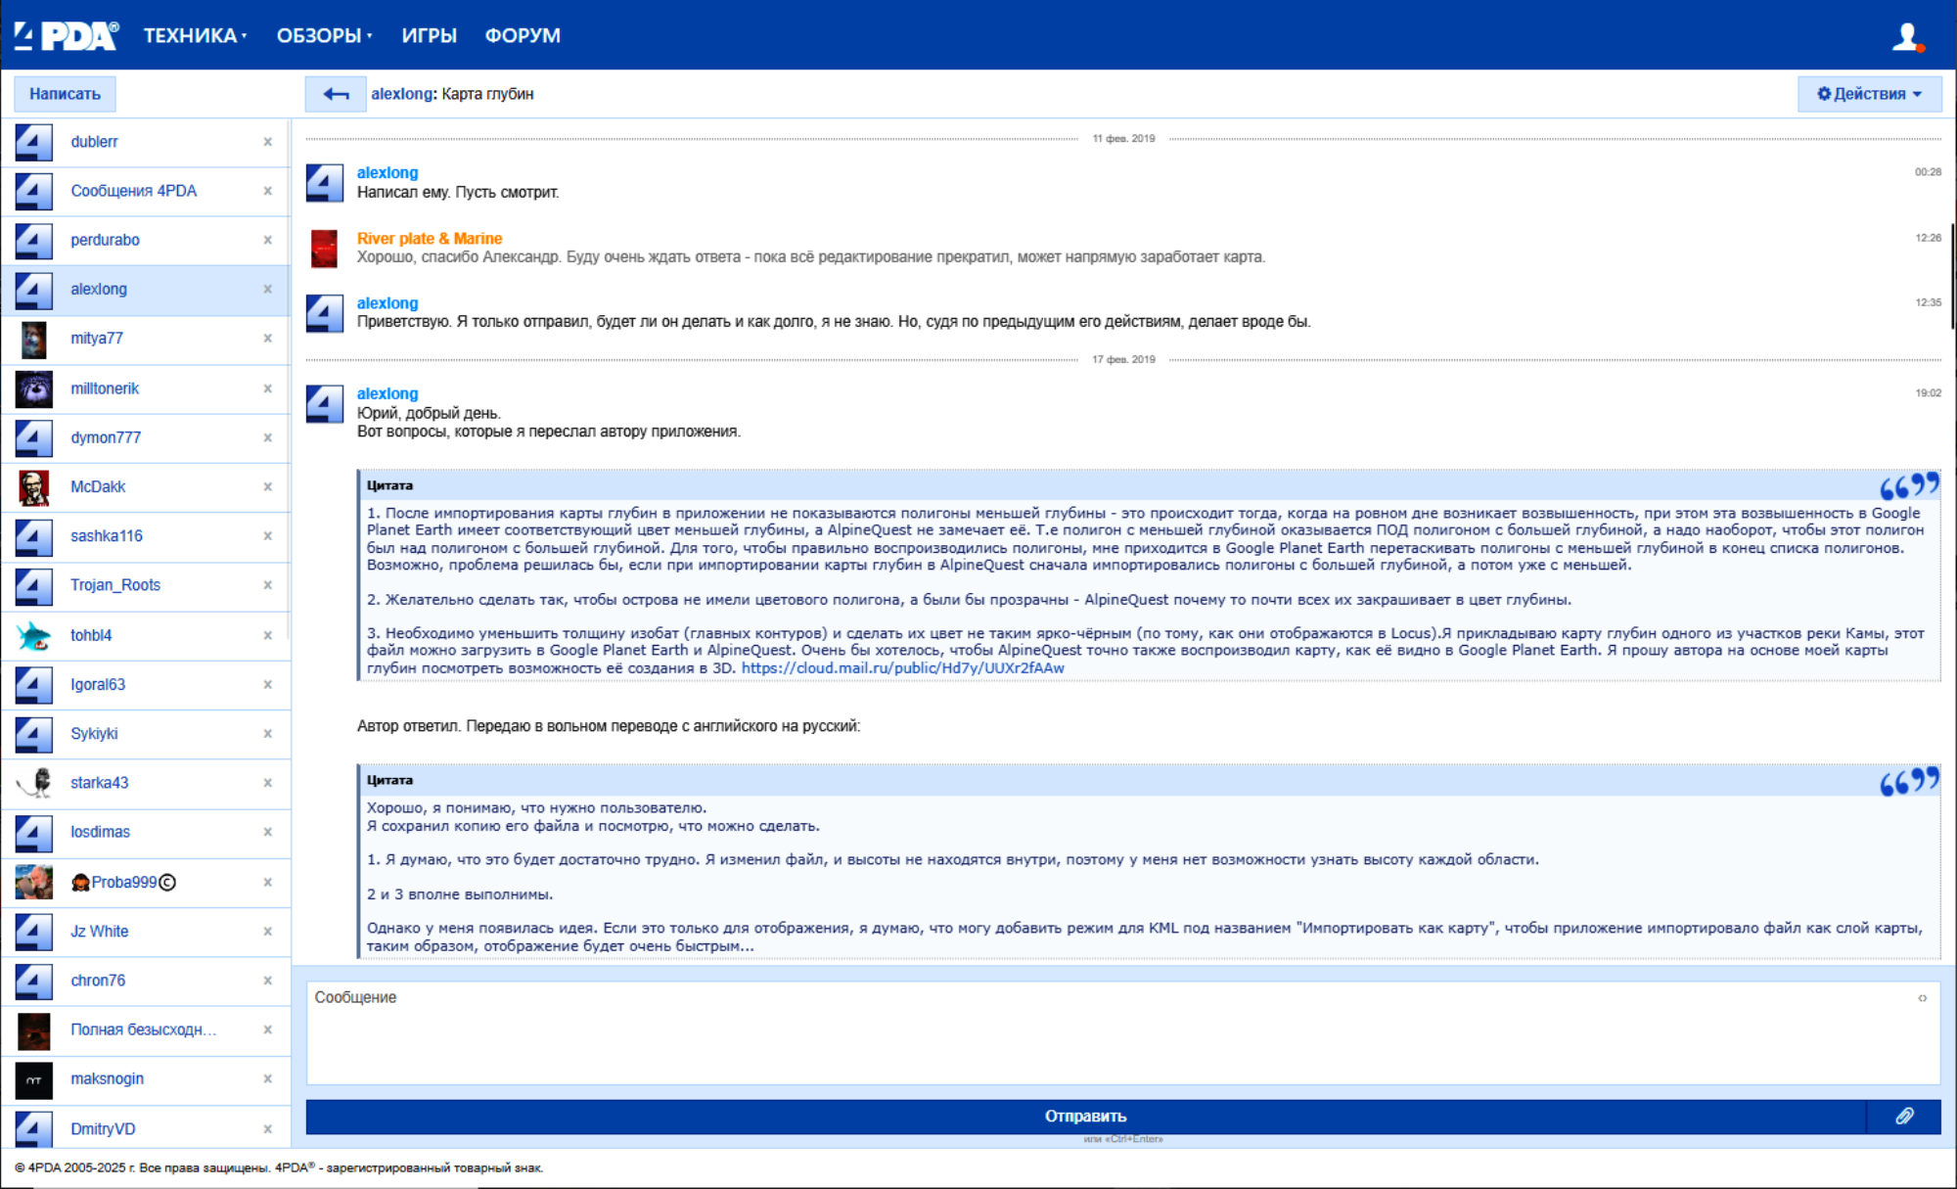The width and height of the screenshot is (1957, 1189).
Task: Remove the dublerr conversation with its X
Action: coord(267,142)
